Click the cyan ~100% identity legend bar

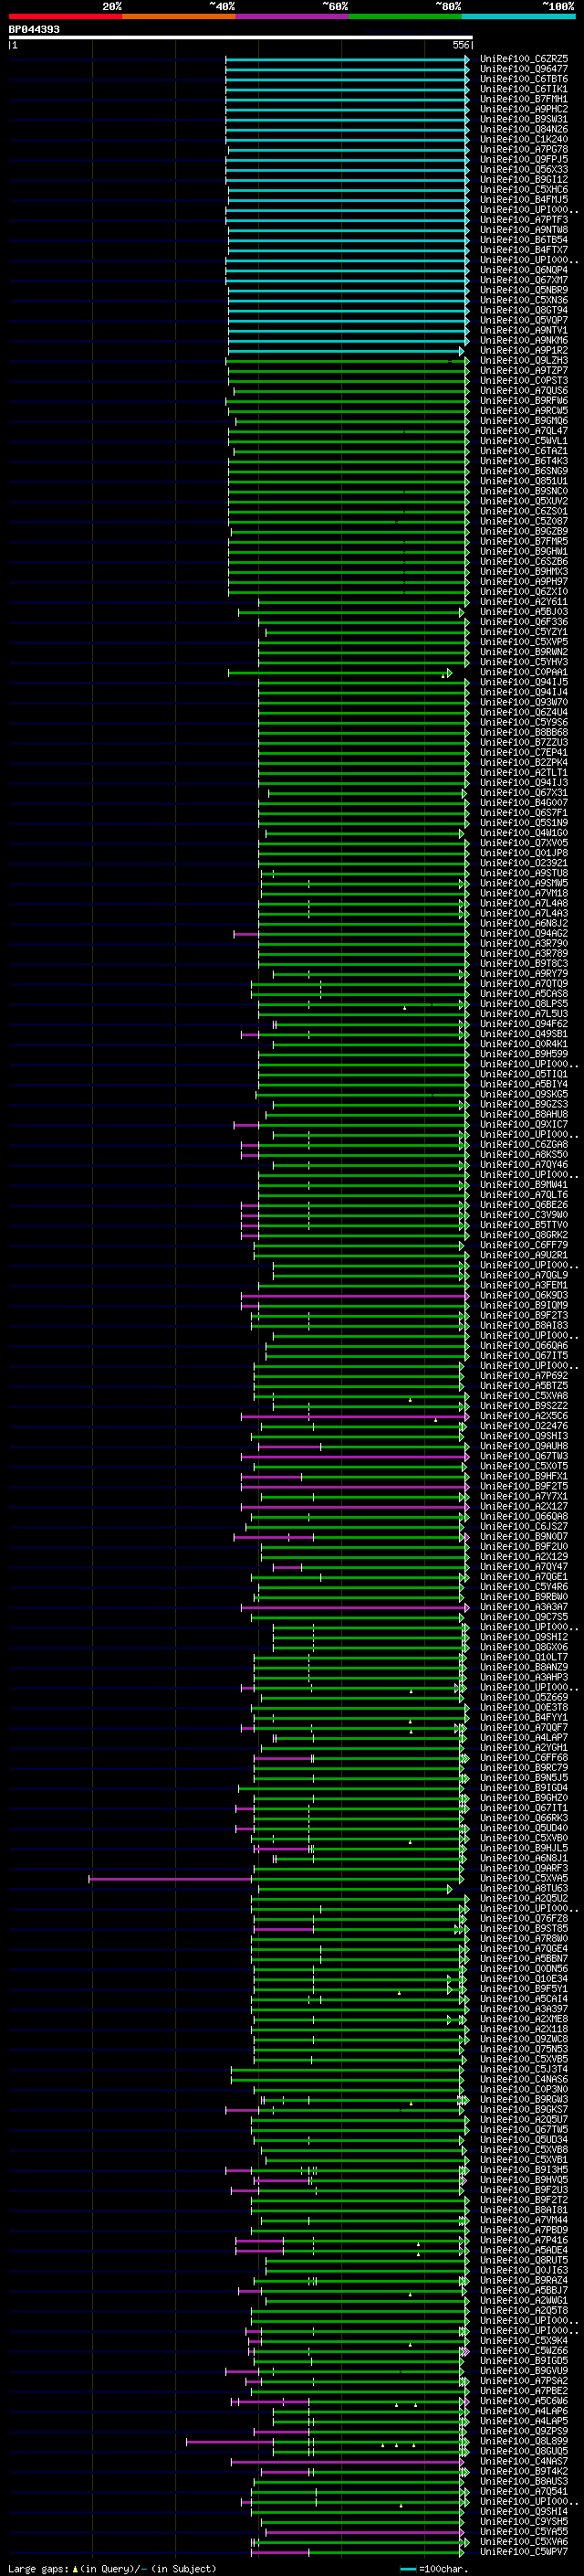[518, 16]
